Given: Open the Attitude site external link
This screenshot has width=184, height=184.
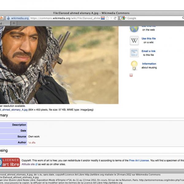Looking at the screenshot, I should 29,164.
